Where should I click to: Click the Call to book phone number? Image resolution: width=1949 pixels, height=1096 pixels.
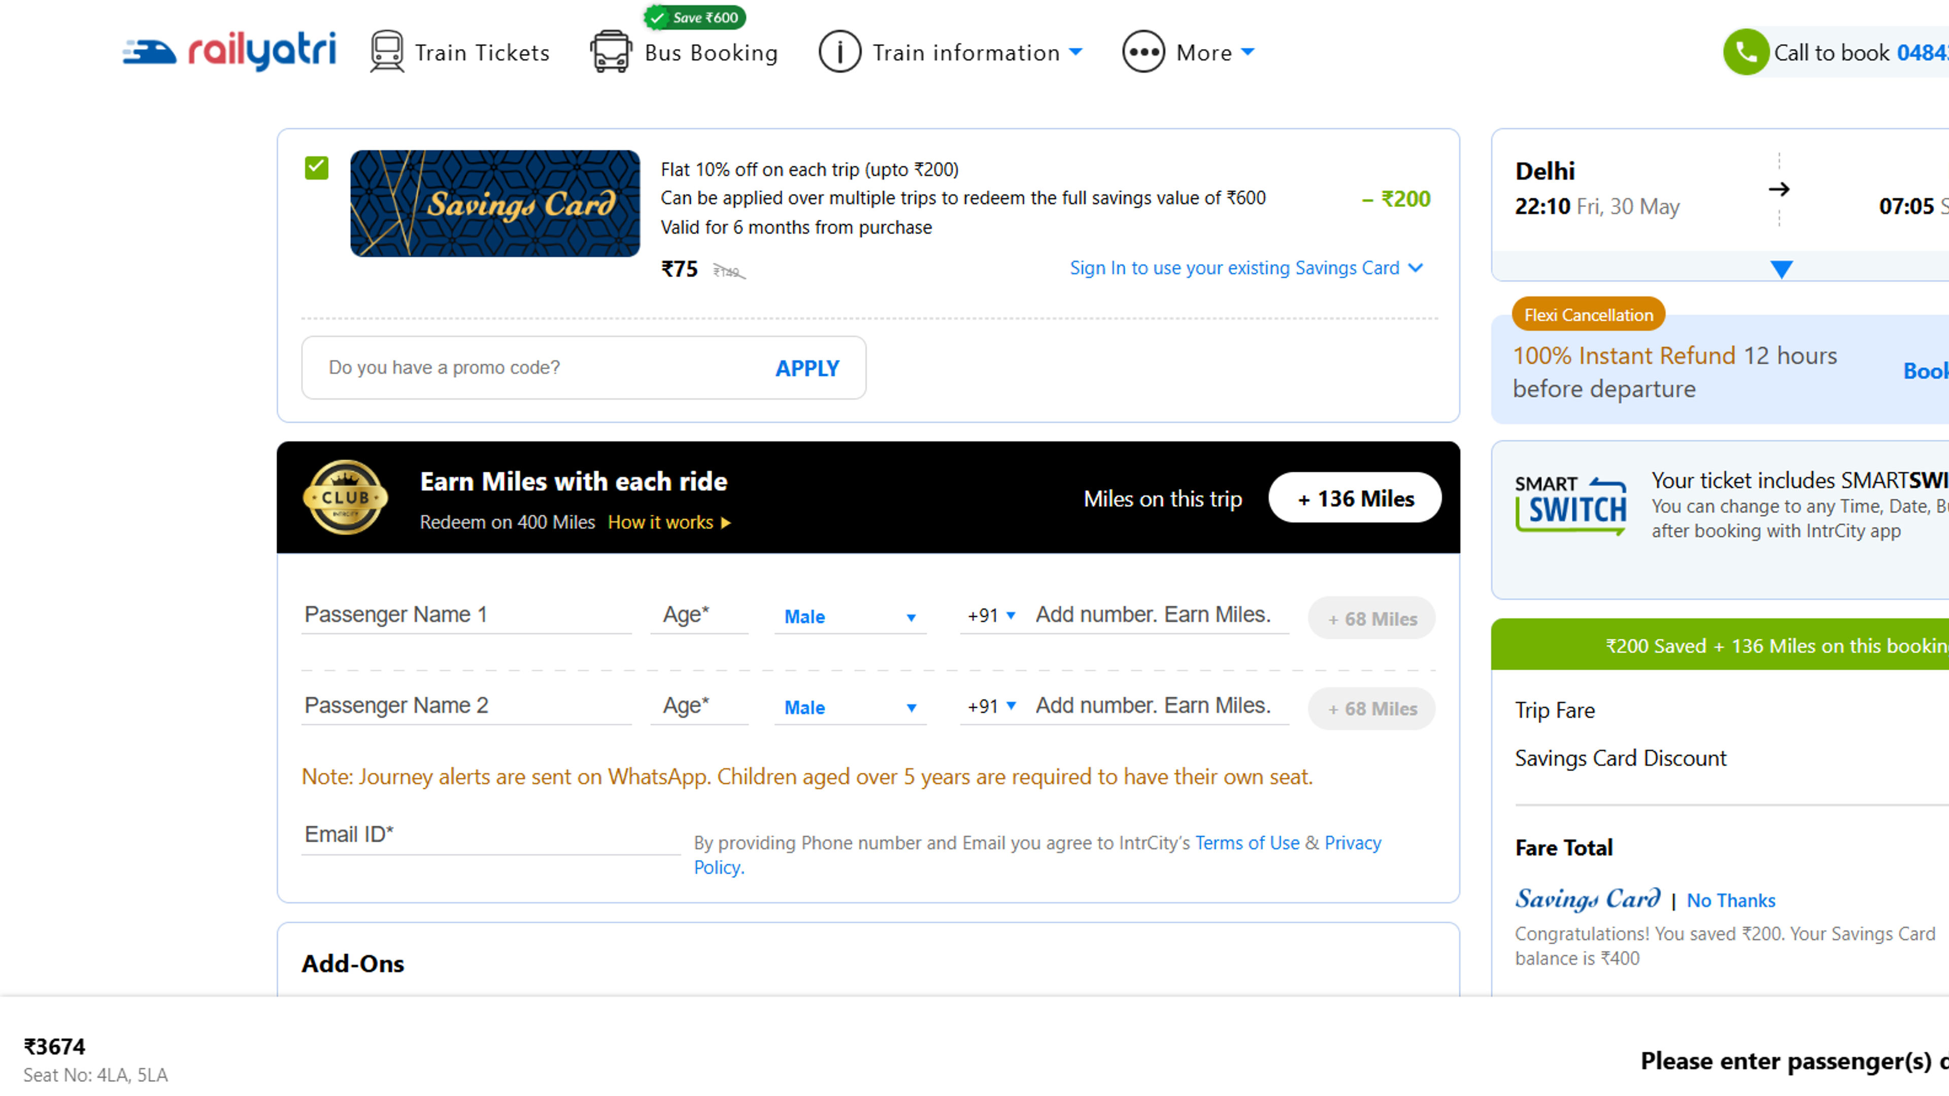1922,52
